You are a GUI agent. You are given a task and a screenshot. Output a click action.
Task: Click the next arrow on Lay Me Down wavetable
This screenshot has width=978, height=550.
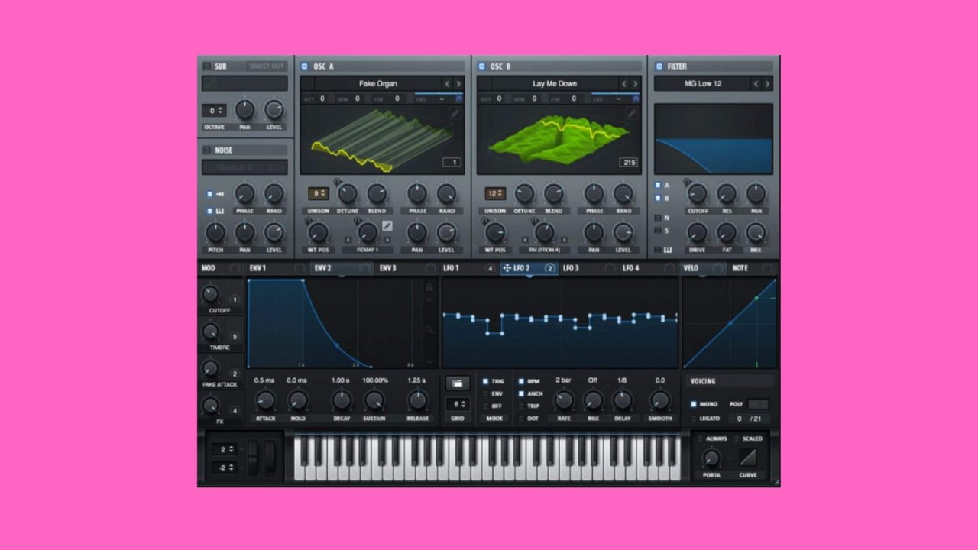pyautogui.click(x=635, y=83)
